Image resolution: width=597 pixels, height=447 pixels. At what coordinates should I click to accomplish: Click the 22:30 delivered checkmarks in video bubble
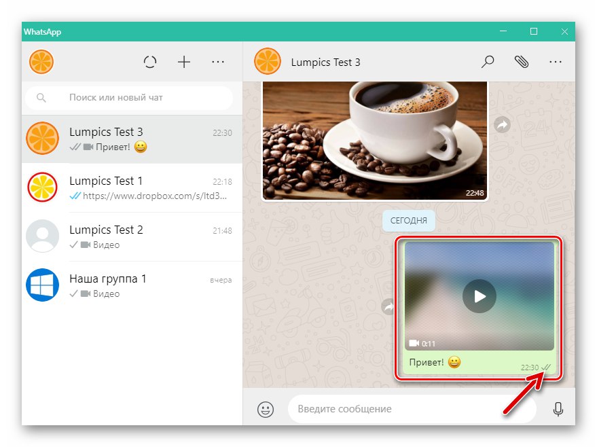pos(546,368)
